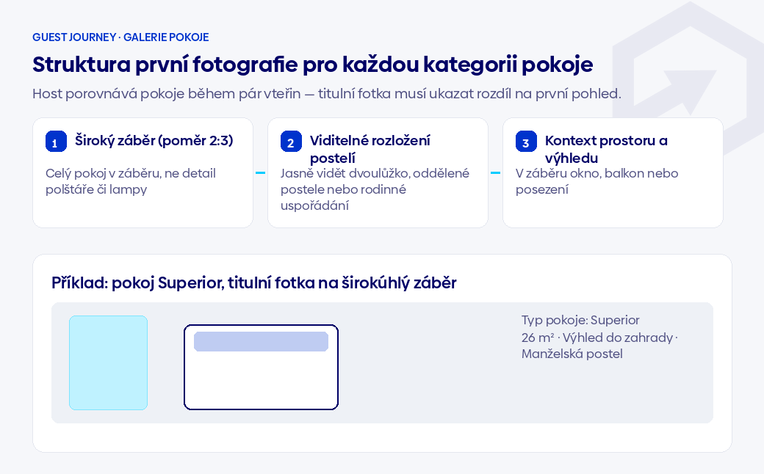This screenshot has height=474, width=764.
Task: Click the main title 'Struktura první fotografie'
Action: (312, 65)
